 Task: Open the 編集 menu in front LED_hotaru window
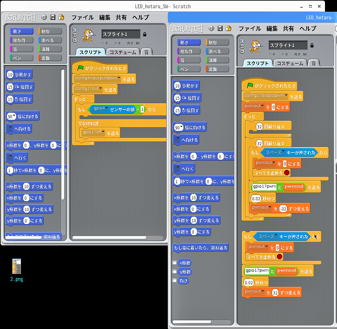272,29
